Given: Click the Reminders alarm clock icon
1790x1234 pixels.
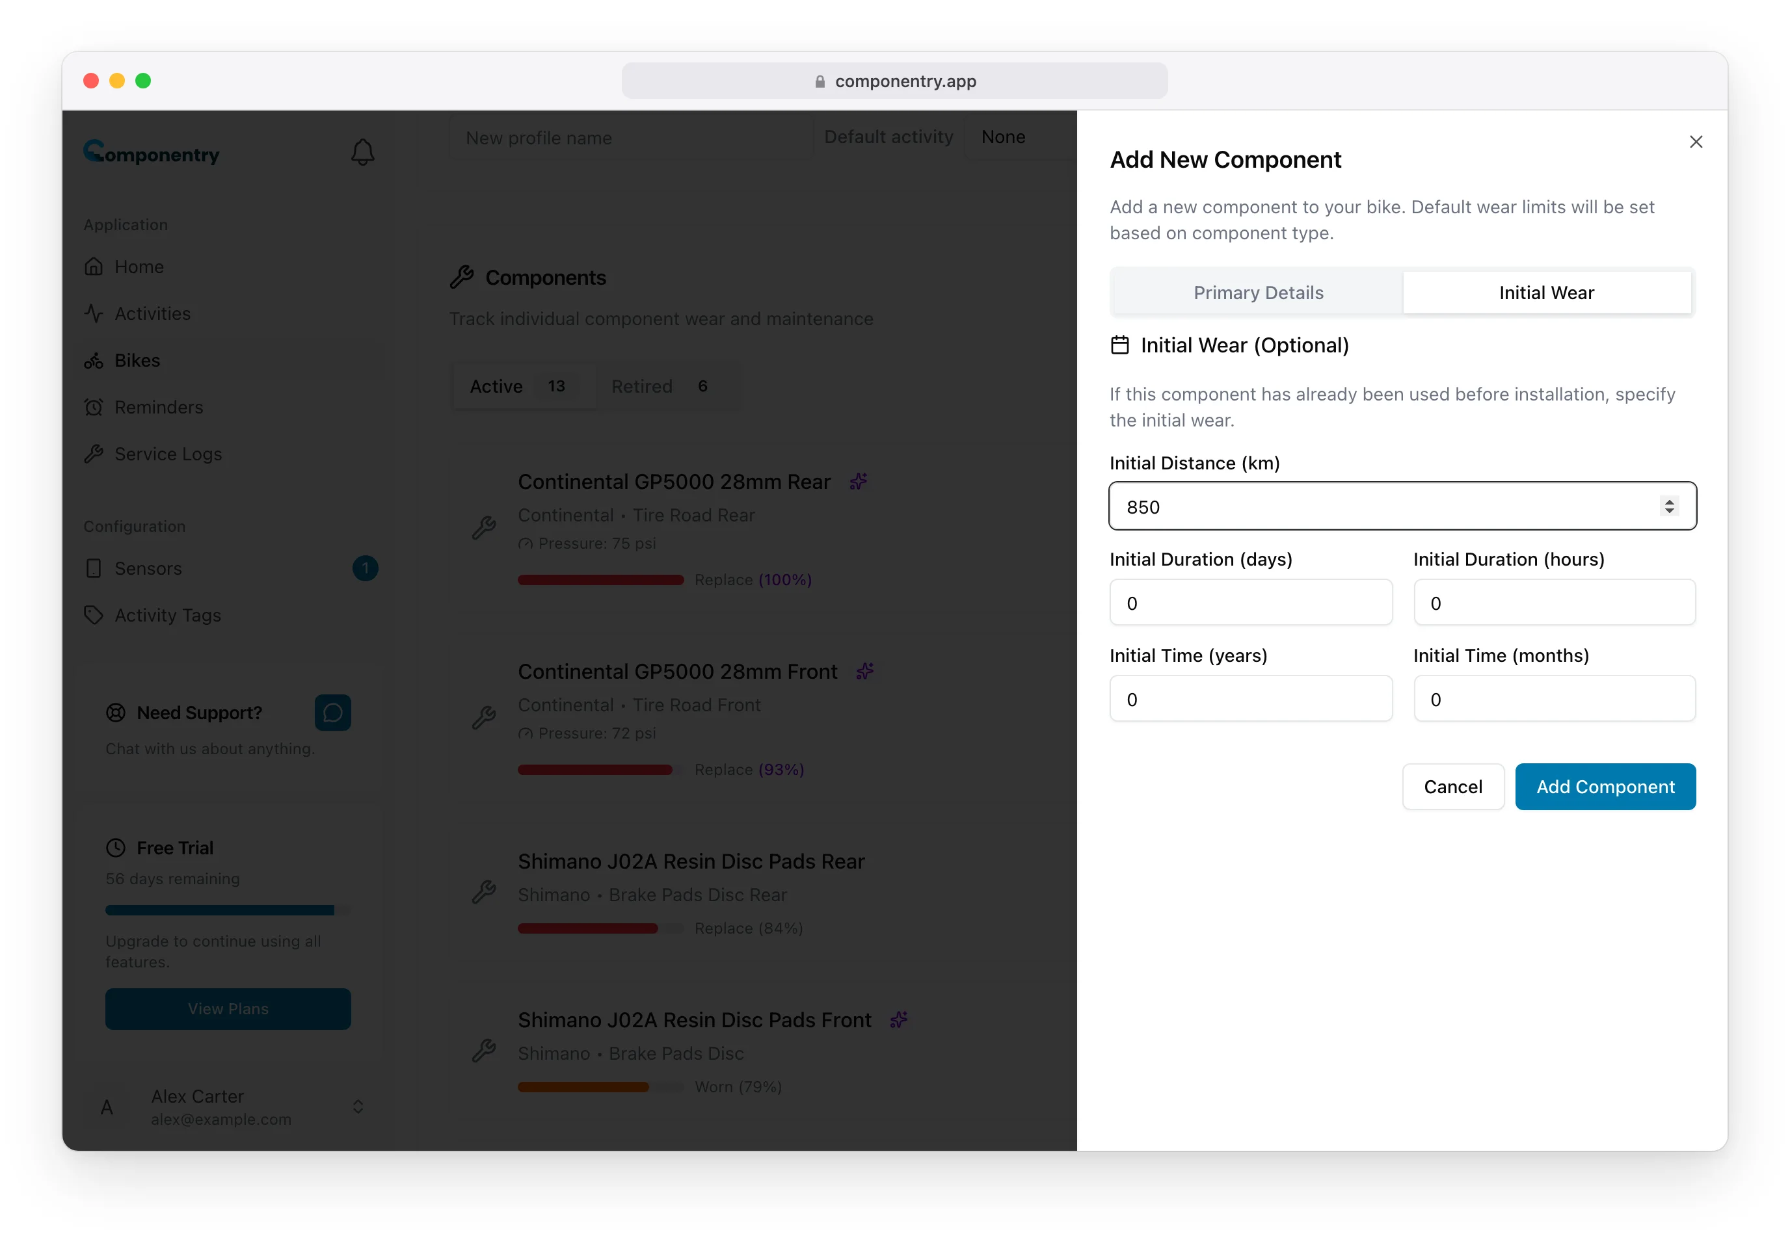Looking at the screenshot, I should coord(94,408).
